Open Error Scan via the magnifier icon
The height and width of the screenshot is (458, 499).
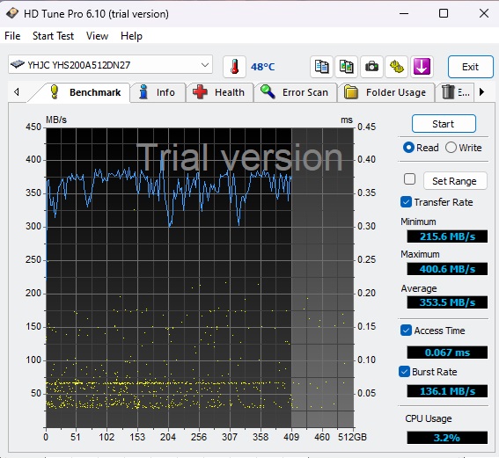[x=295, y=92]
